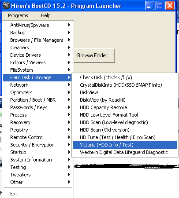This screenshot has width=179, height=198.
Task: Click the Browse Folder button
Action: tap(94, 55)
